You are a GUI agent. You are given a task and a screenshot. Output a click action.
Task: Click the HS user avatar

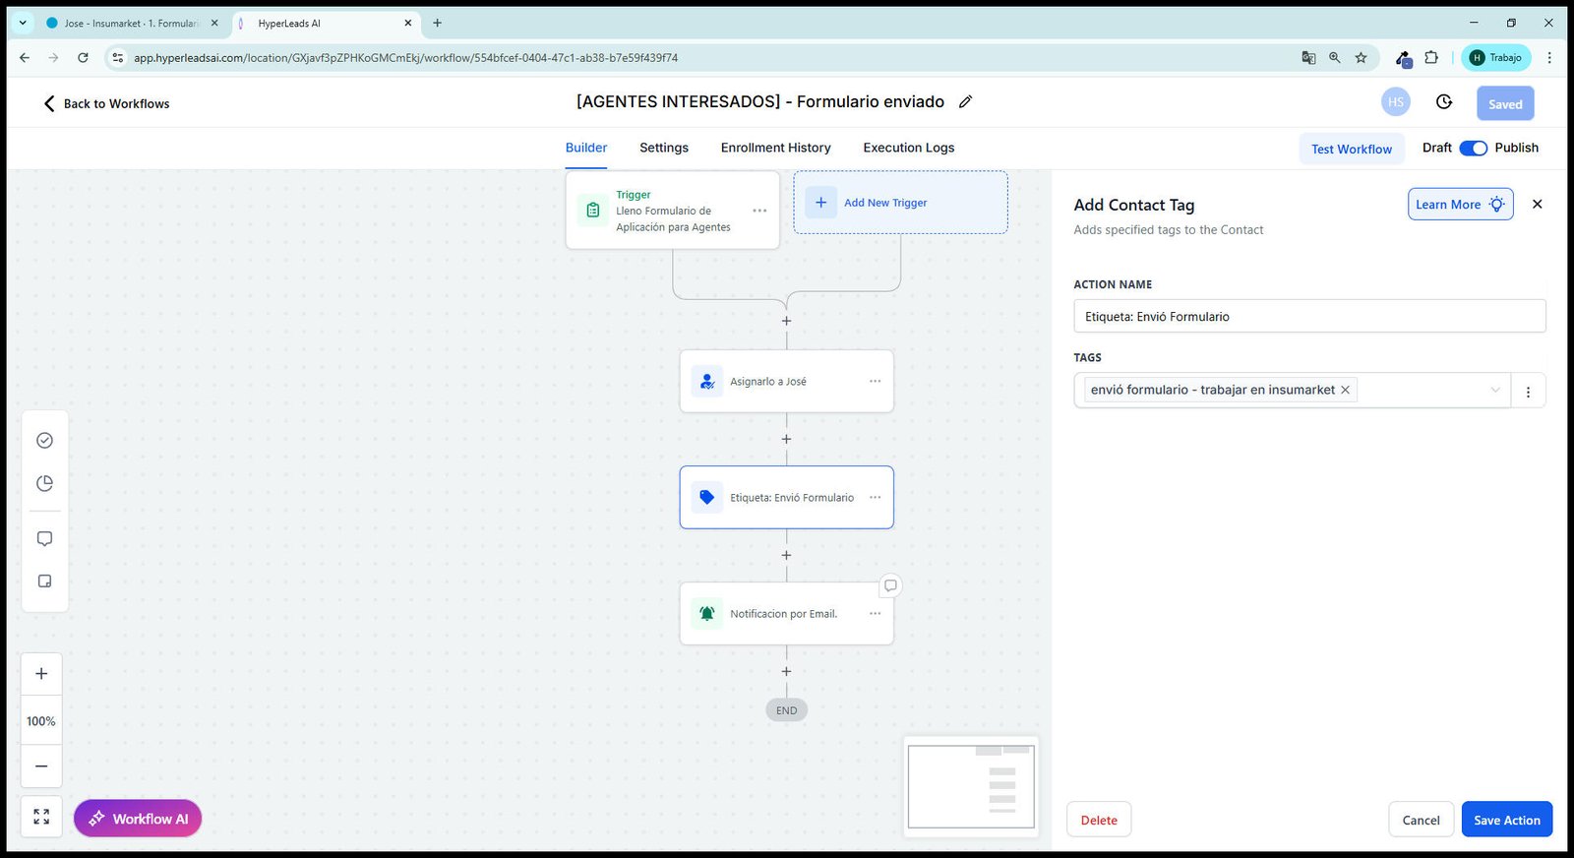1396,102
